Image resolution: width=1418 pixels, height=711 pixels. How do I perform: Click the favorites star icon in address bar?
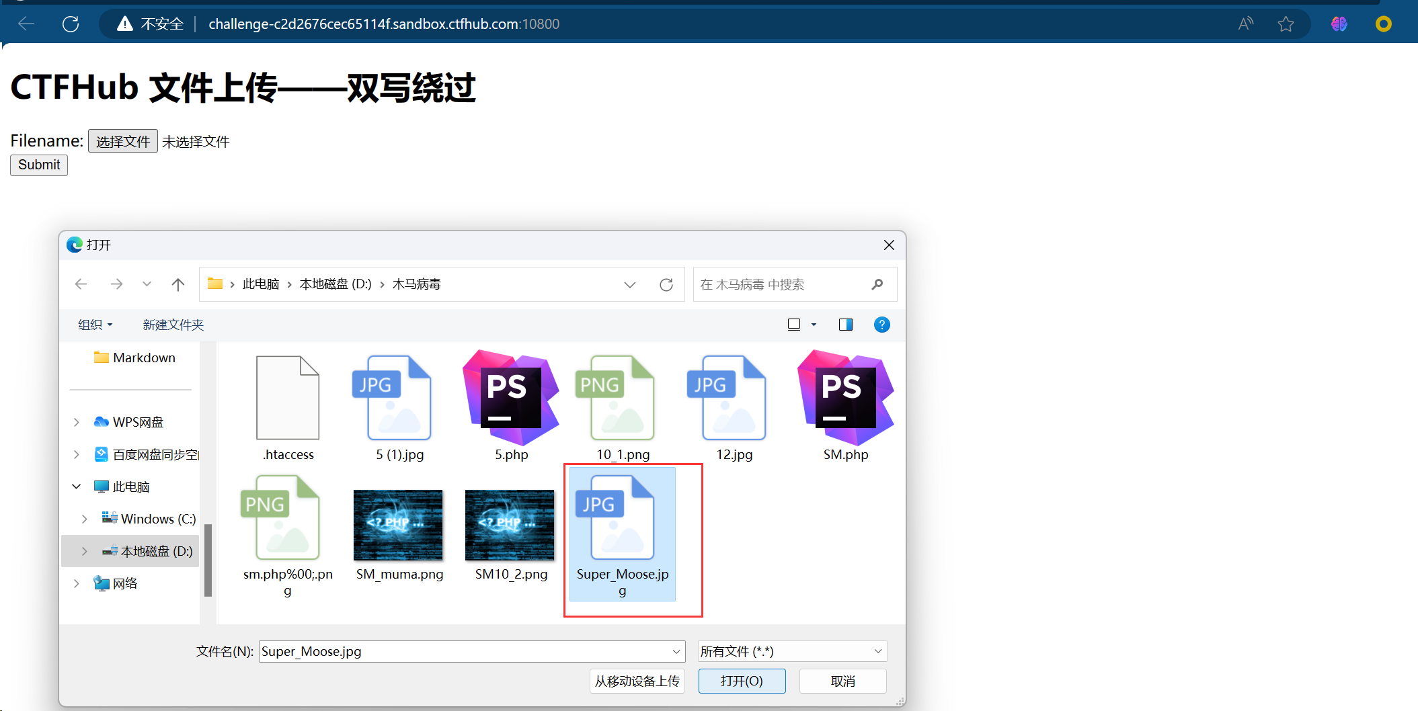pos(1286,24)
